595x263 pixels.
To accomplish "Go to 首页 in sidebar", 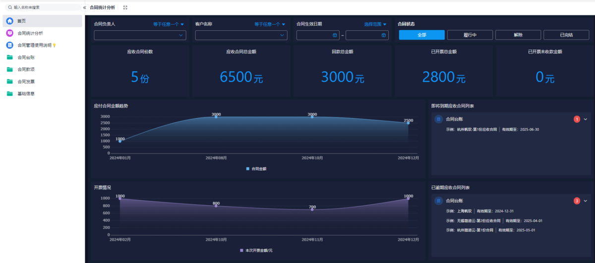I will (x=42, y=21).
